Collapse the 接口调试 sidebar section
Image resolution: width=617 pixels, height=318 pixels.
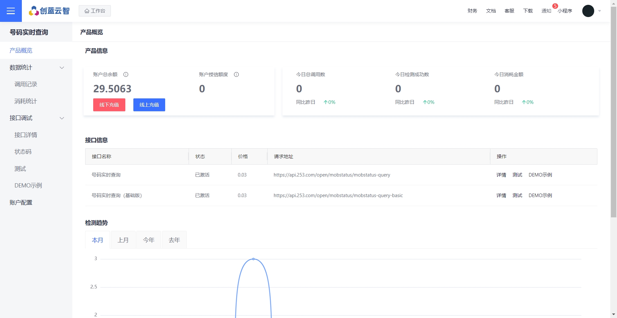point(62,118)
